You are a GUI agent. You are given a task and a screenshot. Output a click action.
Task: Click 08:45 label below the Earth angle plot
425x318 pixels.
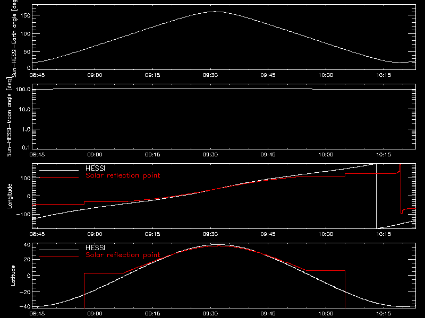point(37,75)
